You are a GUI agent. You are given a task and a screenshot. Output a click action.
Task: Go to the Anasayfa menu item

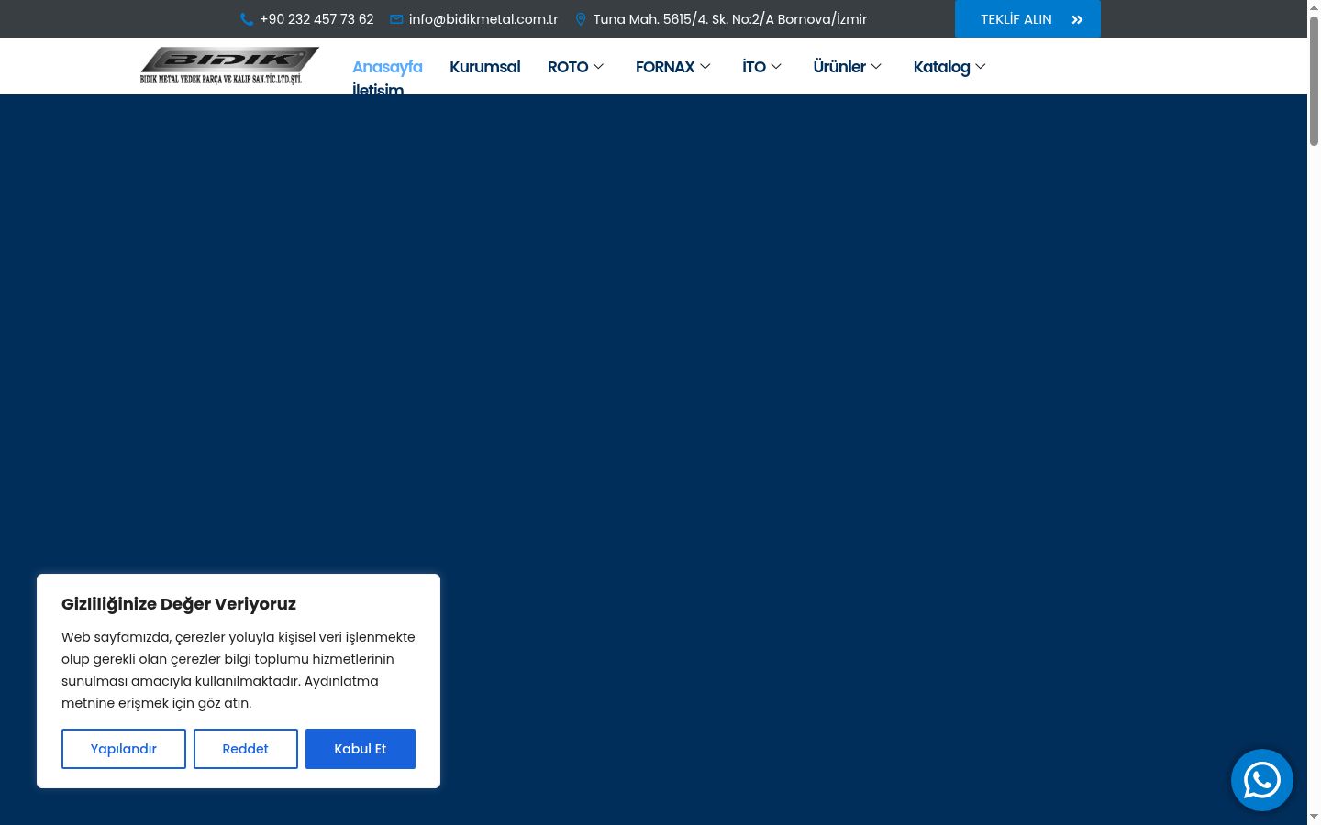(387, 67)
